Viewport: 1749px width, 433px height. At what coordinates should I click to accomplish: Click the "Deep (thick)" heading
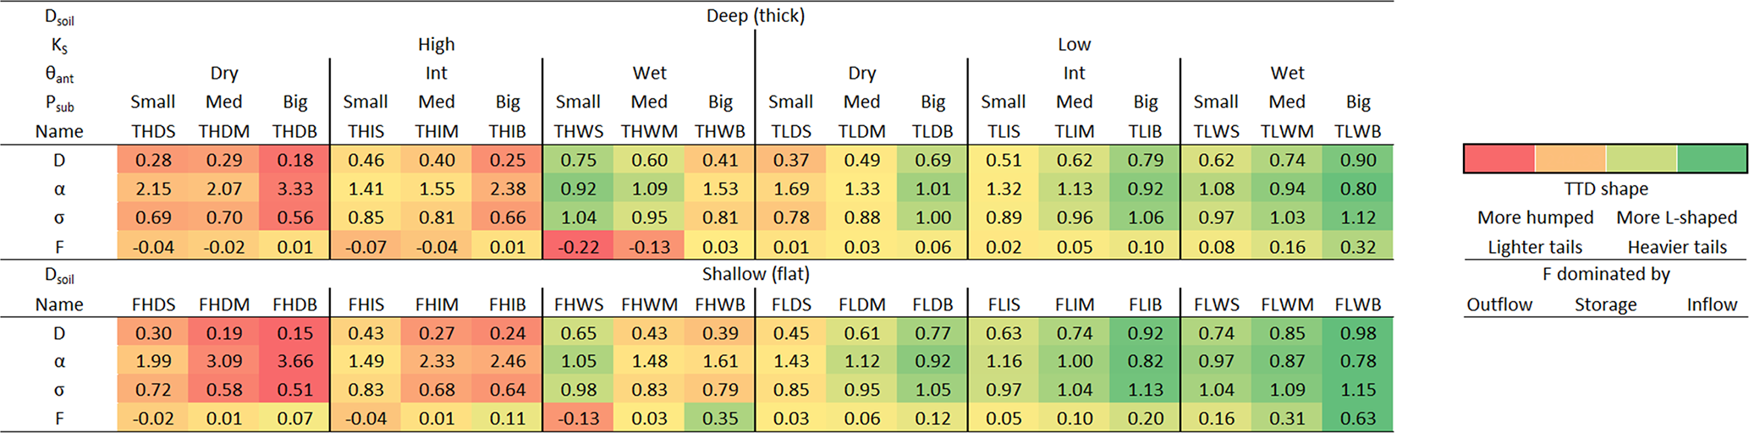(x=755, y=16)
